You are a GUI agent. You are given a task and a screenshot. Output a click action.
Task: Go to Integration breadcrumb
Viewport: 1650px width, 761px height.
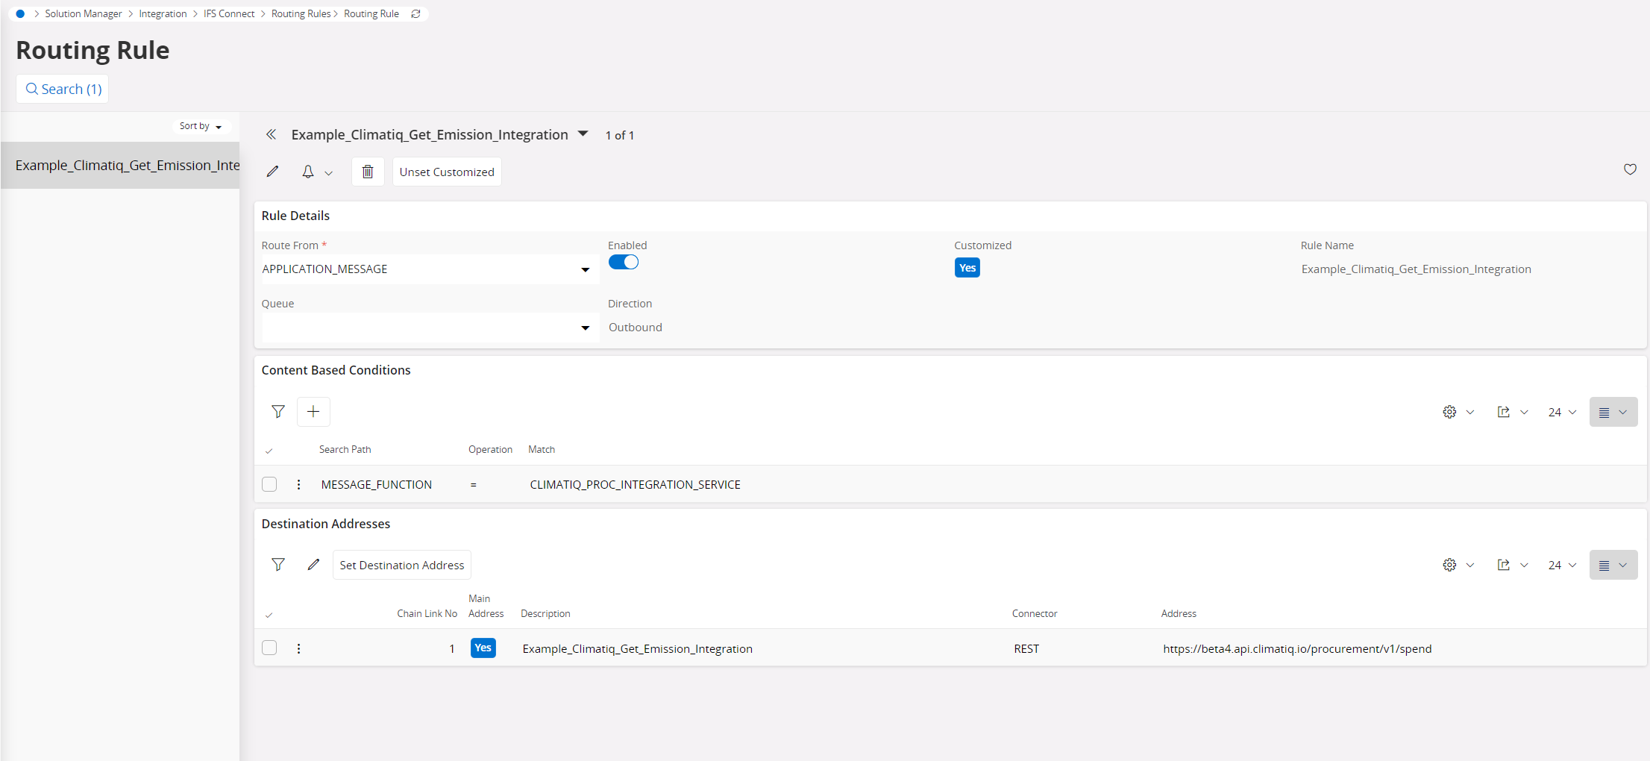163,13
